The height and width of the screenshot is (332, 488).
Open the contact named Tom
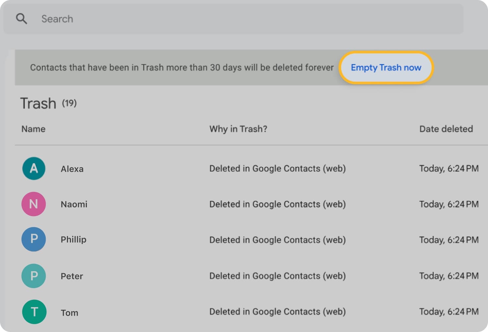click(69, 312)
